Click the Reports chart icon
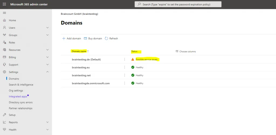276x135 pixels. [5, 122]
